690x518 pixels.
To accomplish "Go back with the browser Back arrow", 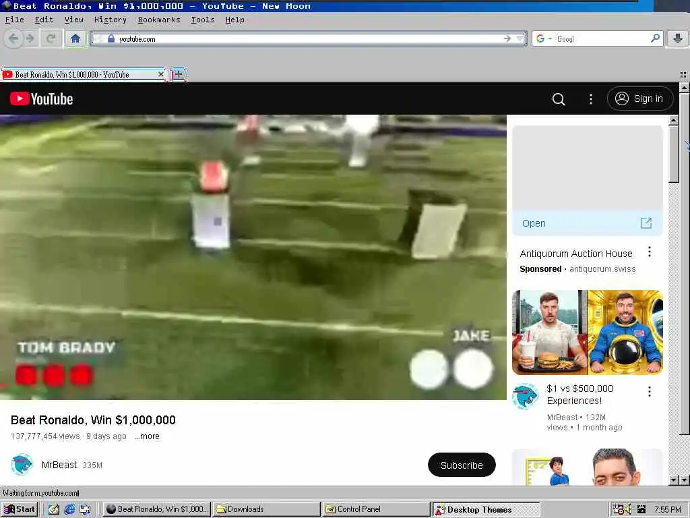I will (x=13, y=38).
